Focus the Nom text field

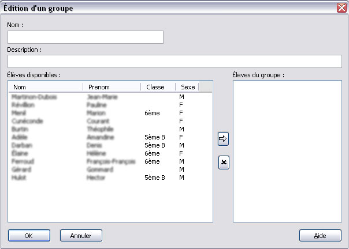[86, 37]
